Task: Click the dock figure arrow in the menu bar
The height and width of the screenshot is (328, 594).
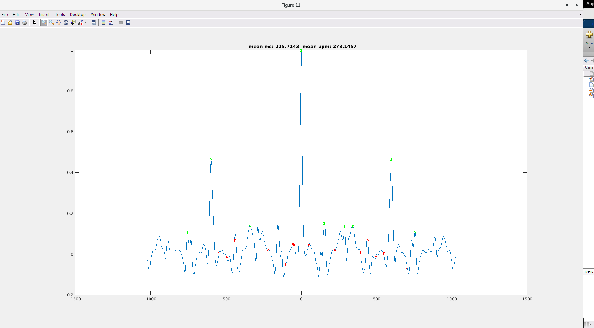Action: [580, 14]
